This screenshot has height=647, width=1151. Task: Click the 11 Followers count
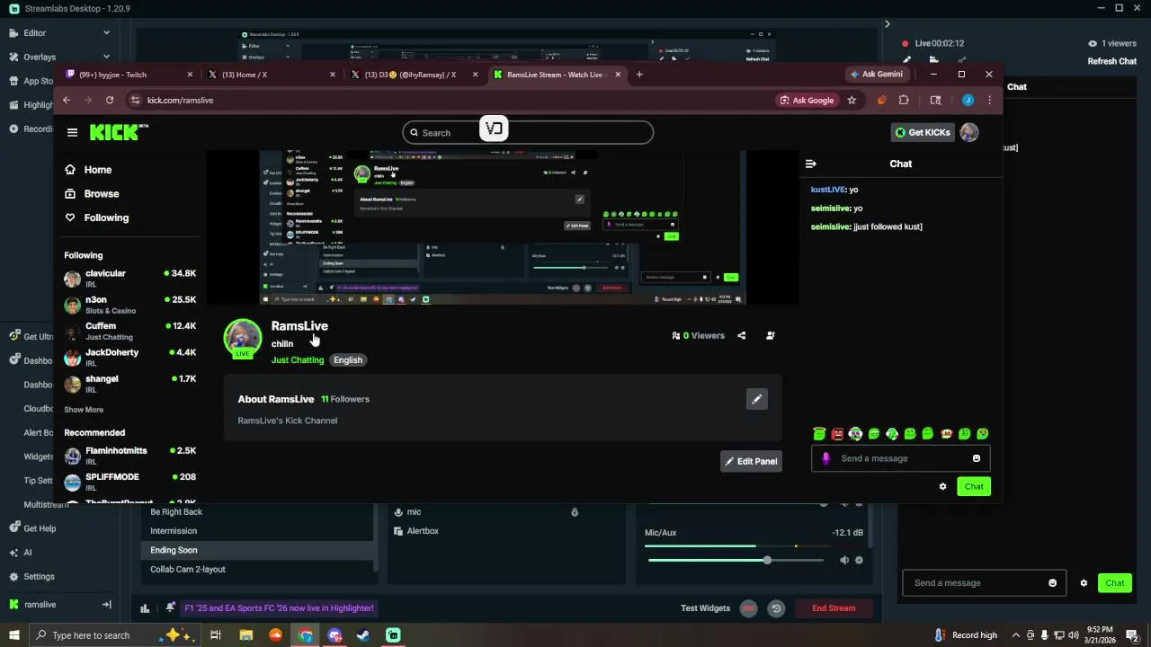(x=345, y=399)
